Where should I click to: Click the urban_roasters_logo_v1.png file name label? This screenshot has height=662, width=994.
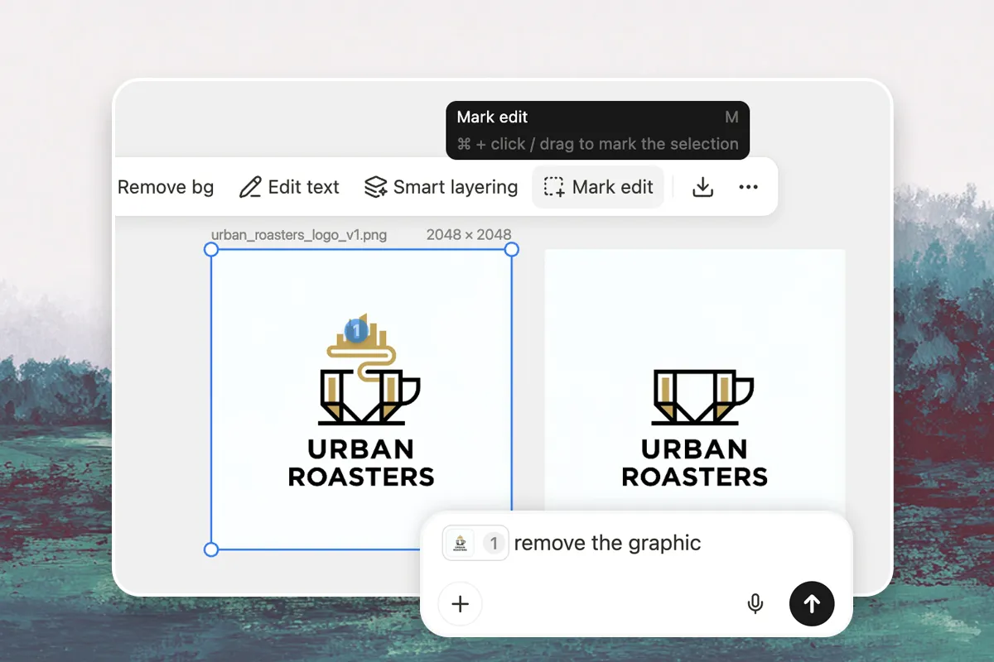click(299, 235)
